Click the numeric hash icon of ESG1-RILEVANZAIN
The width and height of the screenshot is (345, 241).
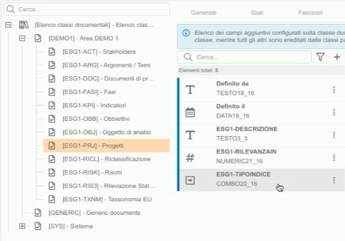point(190,158)
